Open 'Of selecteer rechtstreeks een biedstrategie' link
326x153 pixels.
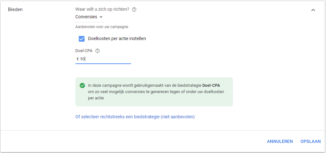click(135, 117)
